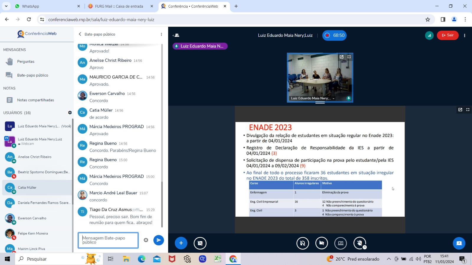This screenshot has width=472, height=265.
Task: Open user list settings gear
Action: point(70,112)
